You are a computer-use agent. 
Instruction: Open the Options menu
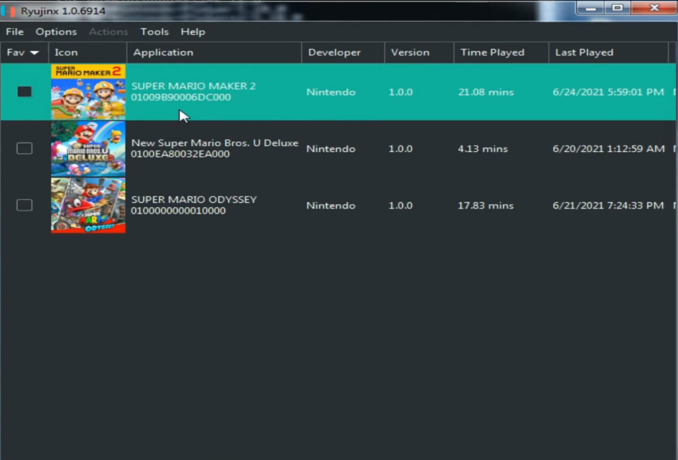click(x=56, y=32)
